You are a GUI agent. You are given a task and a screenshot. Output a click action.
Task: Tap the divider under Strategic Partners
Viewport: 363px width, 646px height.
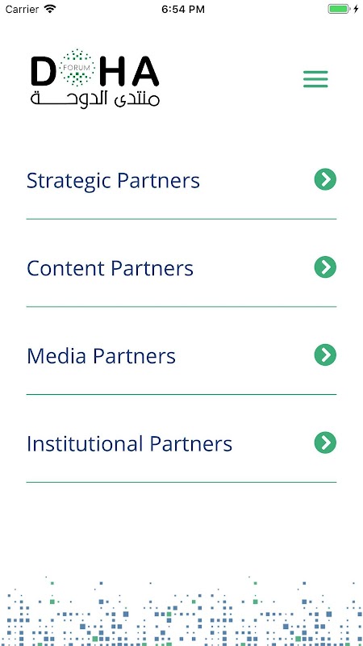tap(181, 219)
